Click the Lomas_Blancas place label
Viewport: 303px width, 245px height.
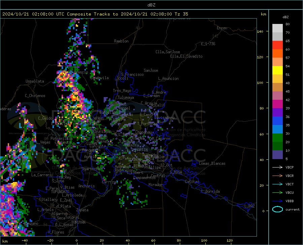click(x=212, y=163)
